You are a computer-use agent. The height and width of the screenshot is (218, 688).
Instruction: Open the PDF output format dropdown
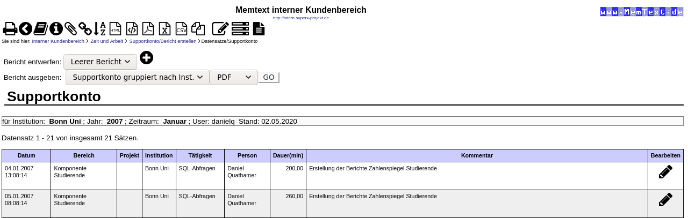(x=234, y=78)
